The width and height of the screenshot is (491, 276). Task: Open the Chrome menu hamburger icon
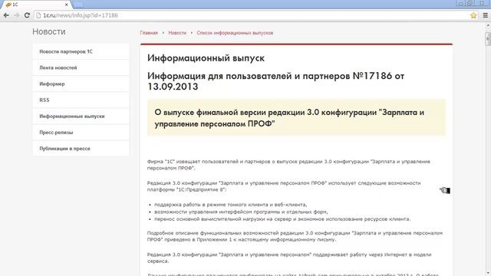pos(486,15)
